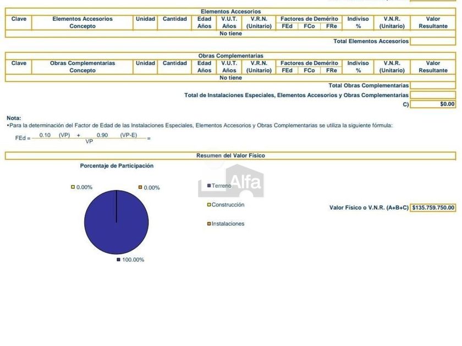Click FCo subheader in Elementos Accesorios table
Viewport: 462px width, 346px height.
309,26
